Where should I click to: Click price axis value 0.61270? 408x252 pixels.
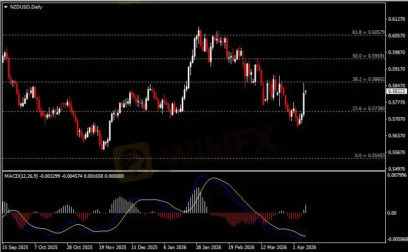click(396, 19)
